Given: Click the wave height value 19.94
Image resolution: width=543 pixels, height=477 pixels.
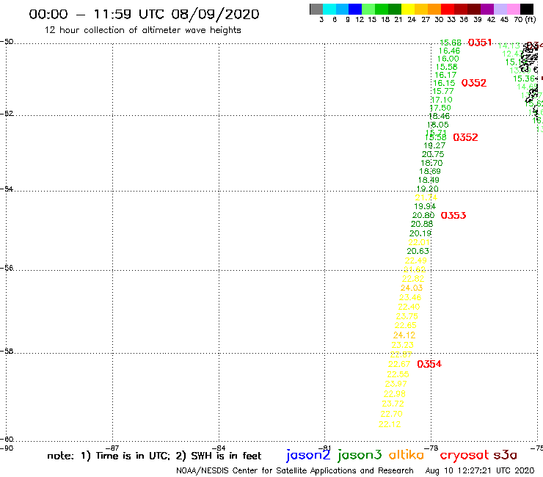Looking at the screenshot, I should 425,206.
